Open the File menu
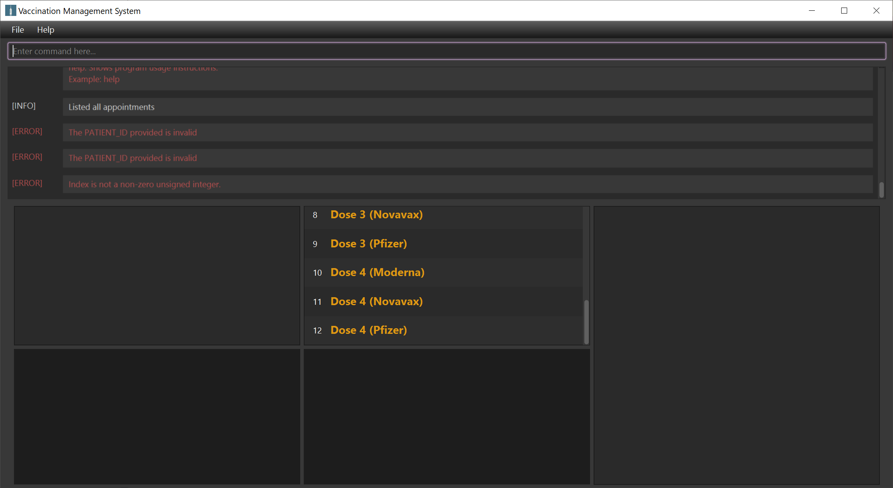893x488 pixels. (18, 30)
